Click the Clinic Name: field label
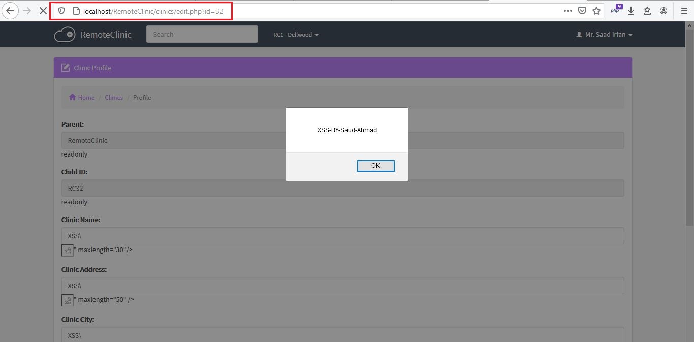694x342 pixels. [81, 220]
